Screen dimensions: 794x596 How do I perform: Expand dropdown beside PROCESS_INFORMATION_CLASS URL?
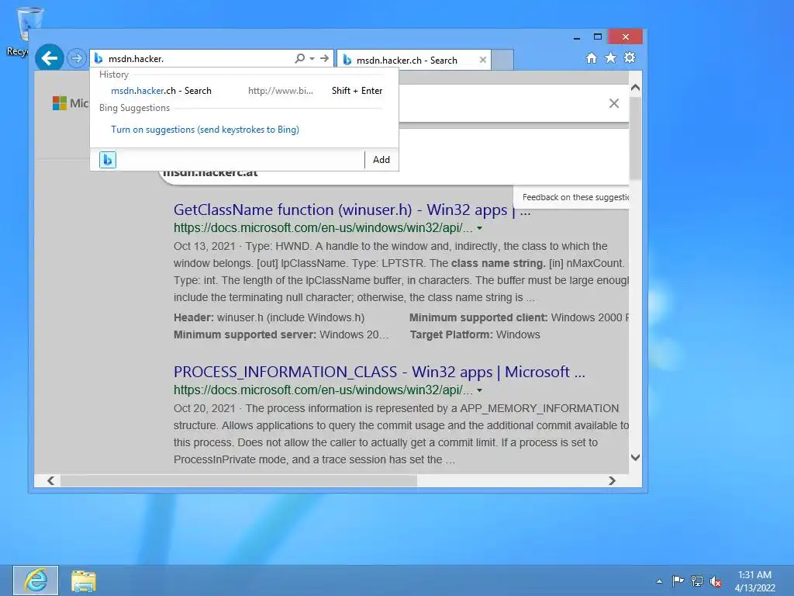(x=479, y=390)
